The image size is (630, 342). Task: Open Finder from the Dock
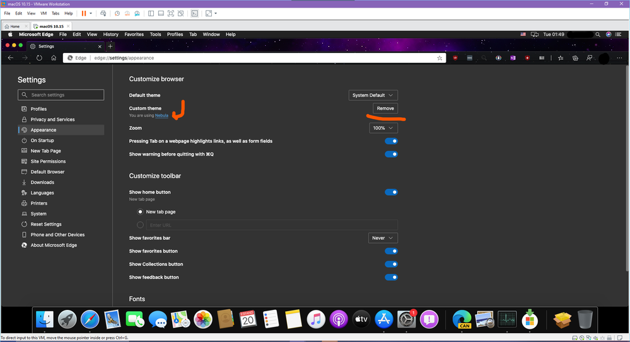pyautogui.click(x=45, y=319)
